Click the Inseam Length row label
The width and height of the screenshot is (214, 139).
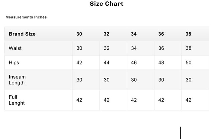(17, 80)
